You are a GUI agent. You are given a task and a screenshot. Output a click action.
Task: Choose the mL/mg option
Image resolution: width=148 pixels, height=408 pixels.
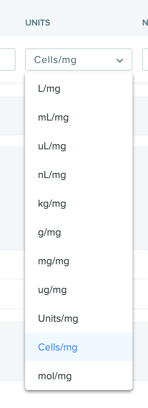79,118
